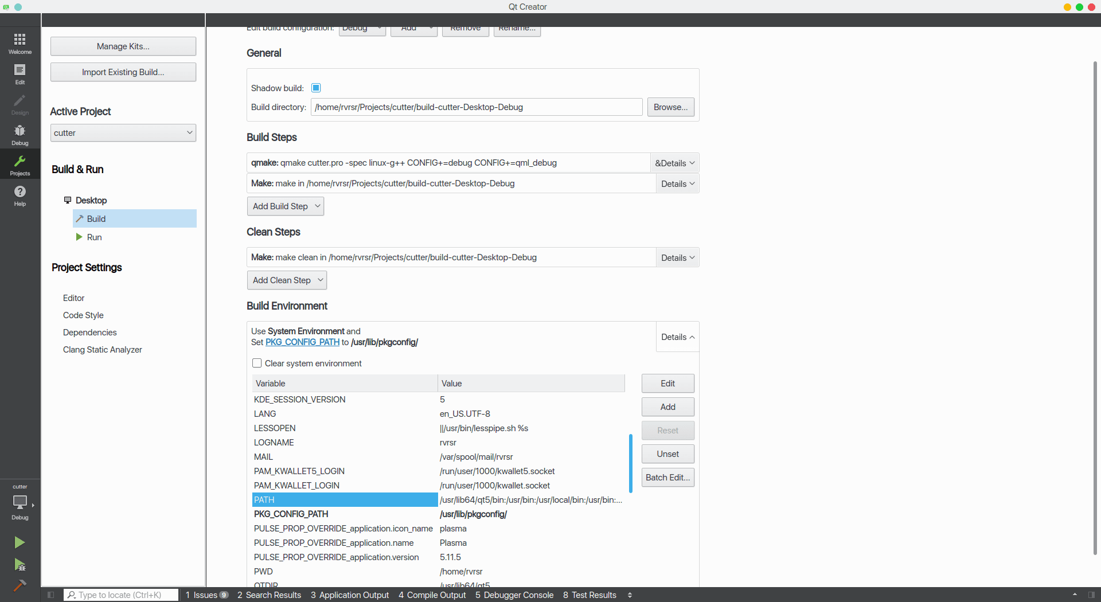
Task: Start debugging with the debug-run icon
Action: pyautogui.click(x=19, y=565)
